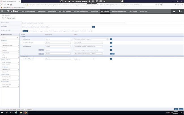Open the Internet Message Access Protocol dropdown

coord(89,50)
